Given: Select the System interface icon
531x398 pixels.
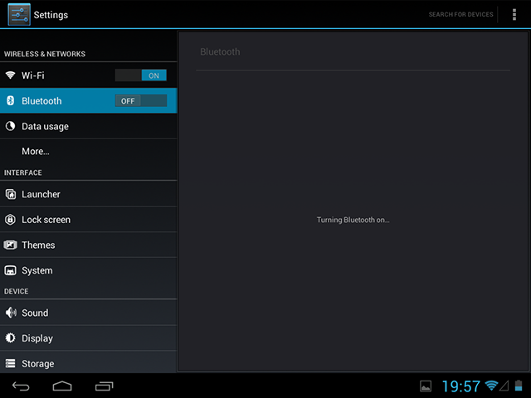Looking at the screenshot, I should pos(11,271).
